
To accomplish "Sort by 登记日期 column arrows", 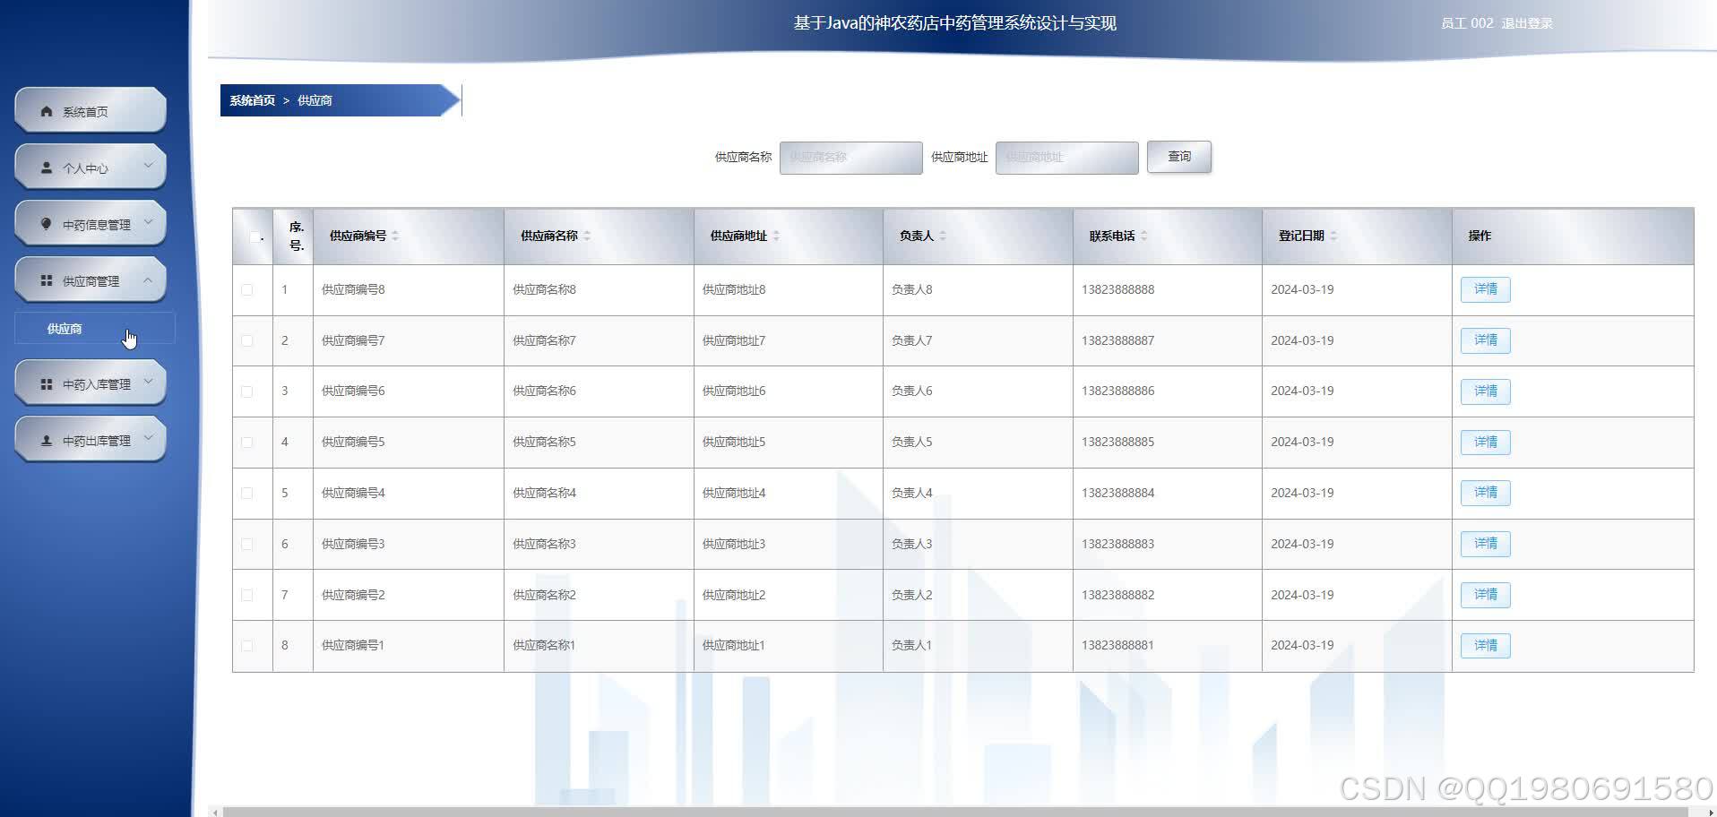I will coord(1333,236).
